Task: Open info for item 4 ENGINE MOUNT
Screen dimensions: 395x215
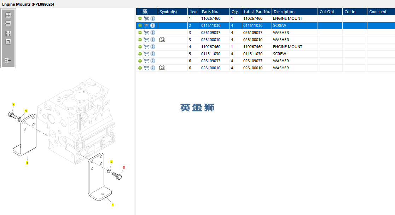Action: click(x=153, y=47)
